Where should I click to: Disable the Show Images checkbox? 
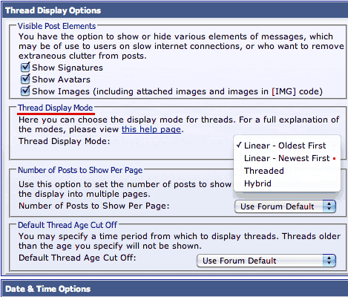tap(25, 91)
